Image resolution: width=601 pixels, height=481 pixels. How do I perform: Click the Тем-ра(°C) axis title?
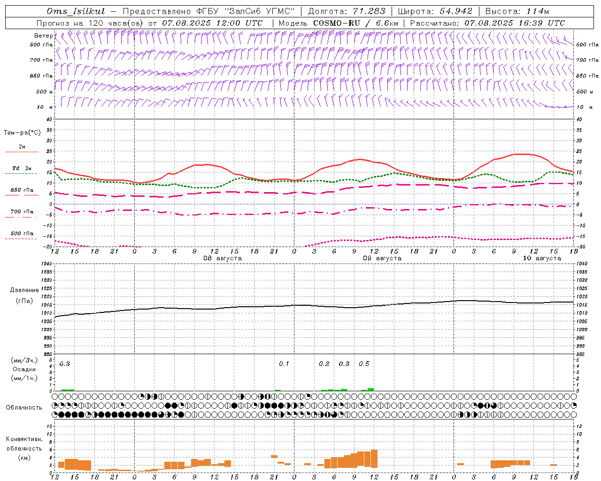pos(22,133)
